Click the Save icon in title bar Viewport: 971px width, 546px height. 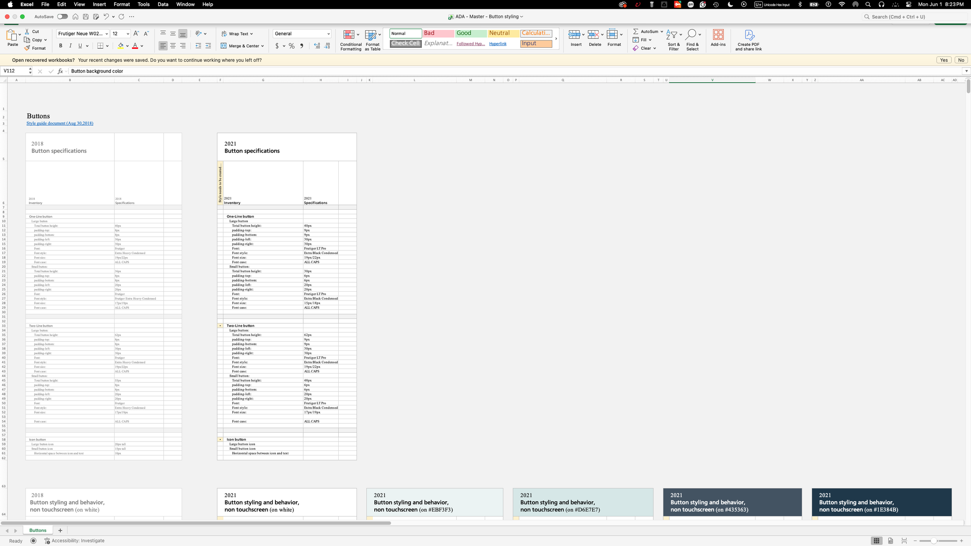[x=86, y=17]
